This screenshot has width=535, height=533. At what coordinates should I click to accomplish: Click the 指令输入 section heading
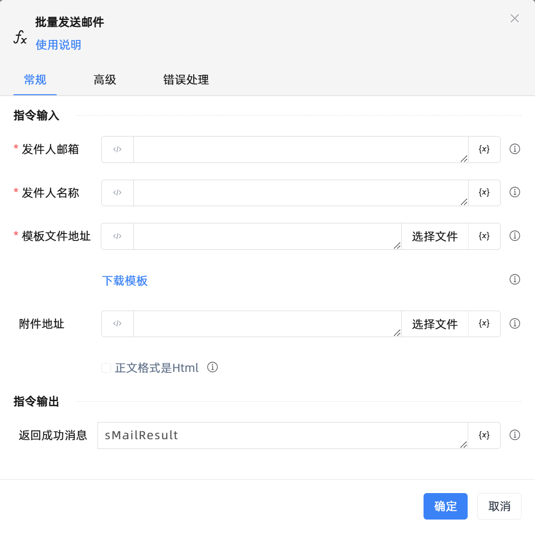point(36,115)
